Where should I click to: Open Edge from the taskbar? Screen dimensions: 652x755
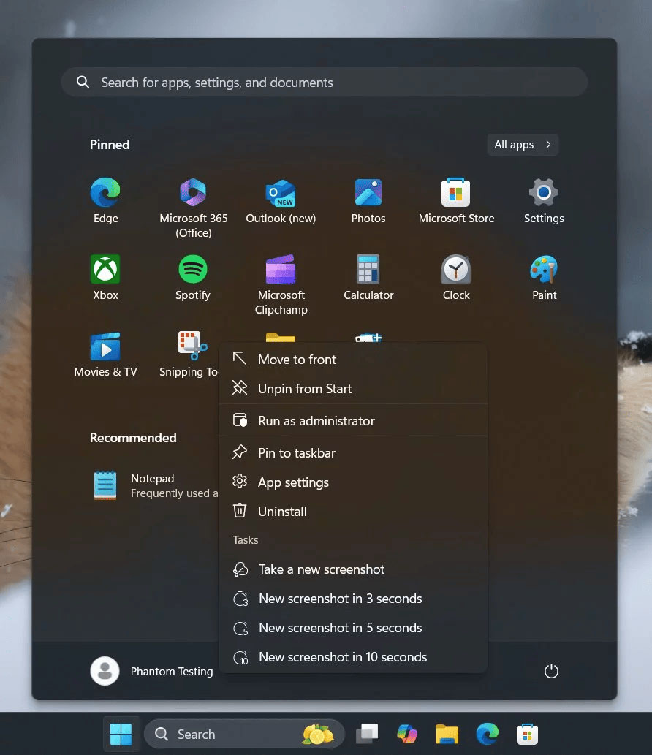pyautogui.click(x=488, y=735)
